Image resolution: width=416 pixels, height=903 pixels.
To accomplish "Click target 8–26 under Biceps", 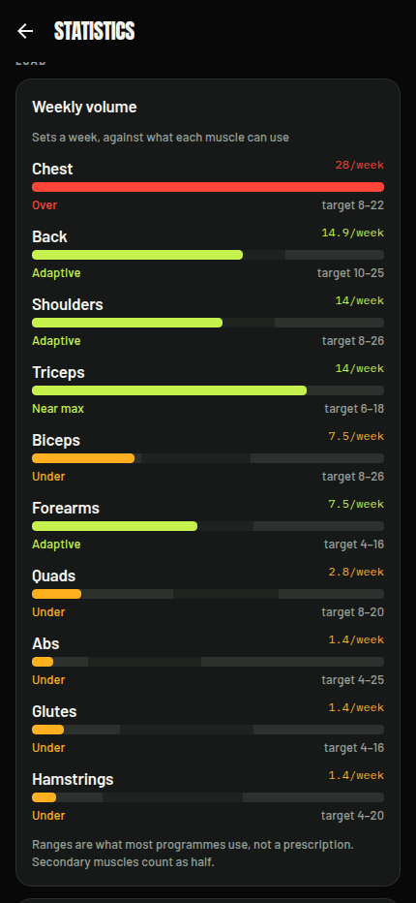I will 353,477.
